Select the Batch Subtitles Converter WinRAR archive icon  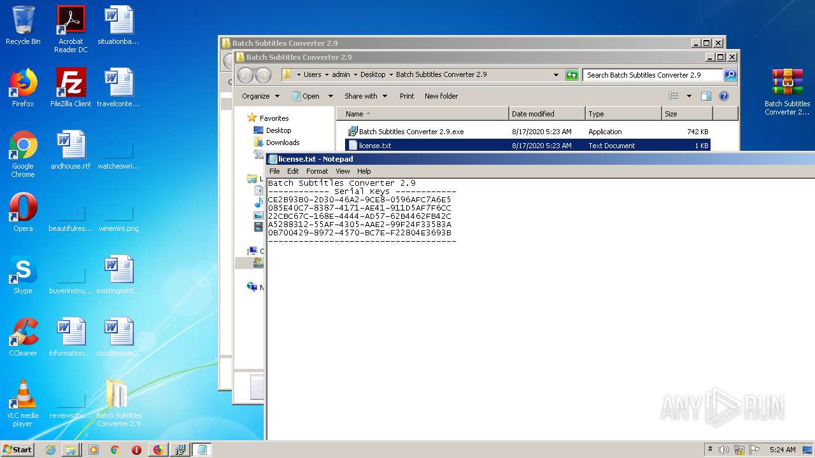coord(787,92)
